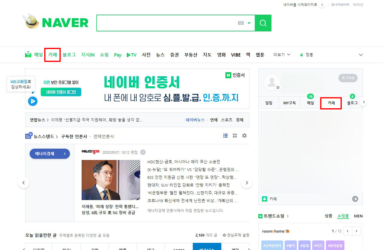
Task: Open the TV play icon link
Action: click(132, 55)
